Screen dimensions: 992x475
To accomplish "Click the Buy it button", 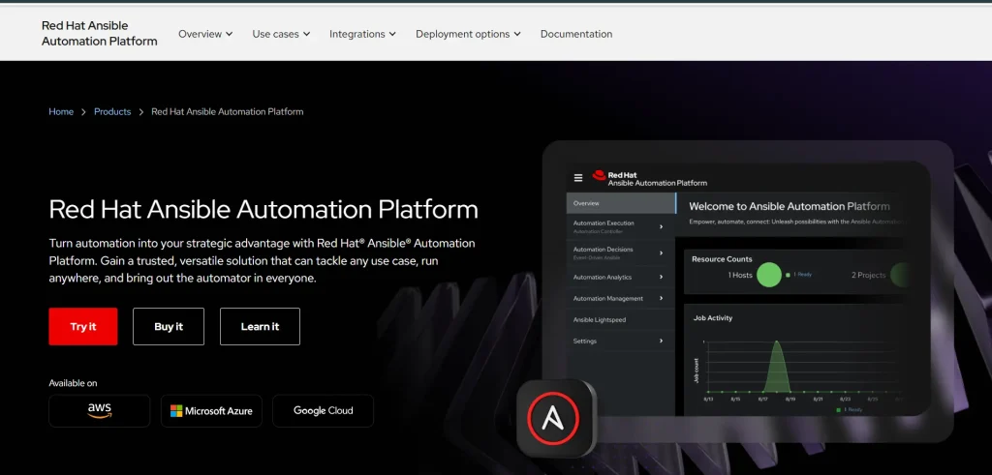I will (169, 327).
